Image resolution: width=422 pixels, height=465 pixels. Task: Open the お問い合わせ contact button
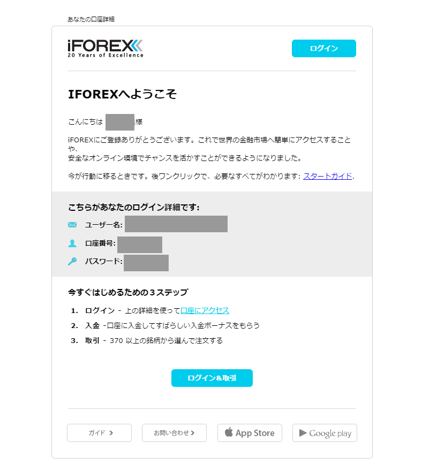point(174,433)
